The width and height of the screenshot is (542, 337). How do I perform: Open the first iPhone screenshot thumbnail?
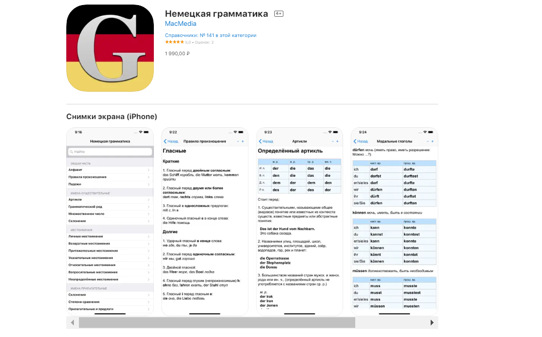(x=110, y=221)
